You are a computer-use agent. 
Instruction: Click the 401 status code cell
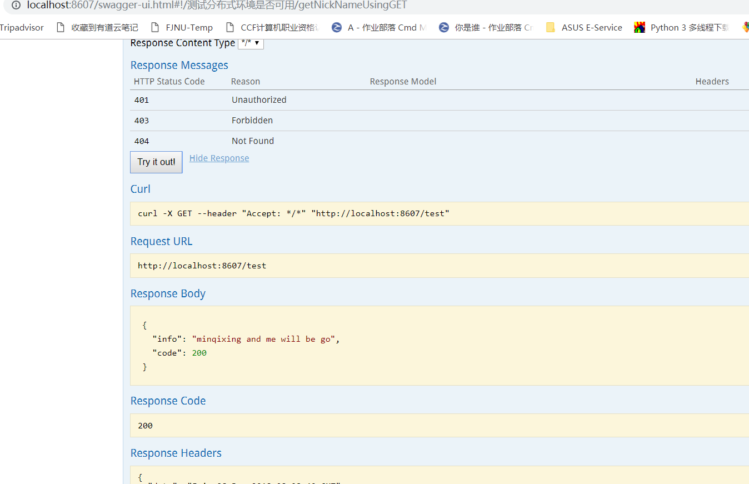[x=142, y=100]
